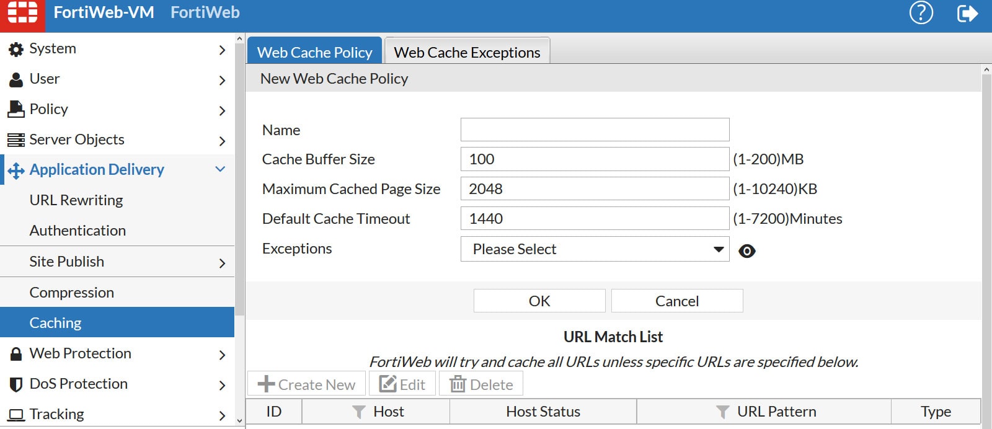Screen dimensions: 992x429
Task: Switch to Web Cache Exceptions tab
Action: [467, 53]
